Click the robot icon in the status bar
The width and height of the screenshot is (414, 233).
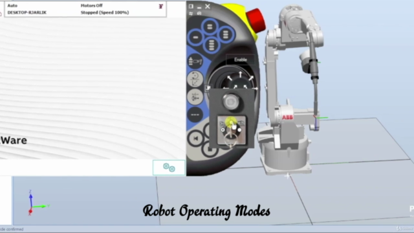[161, 6]
